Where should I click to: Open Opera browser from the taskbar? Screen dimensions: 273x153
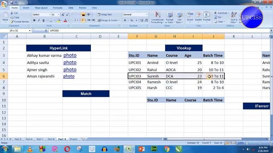[67, 149]
